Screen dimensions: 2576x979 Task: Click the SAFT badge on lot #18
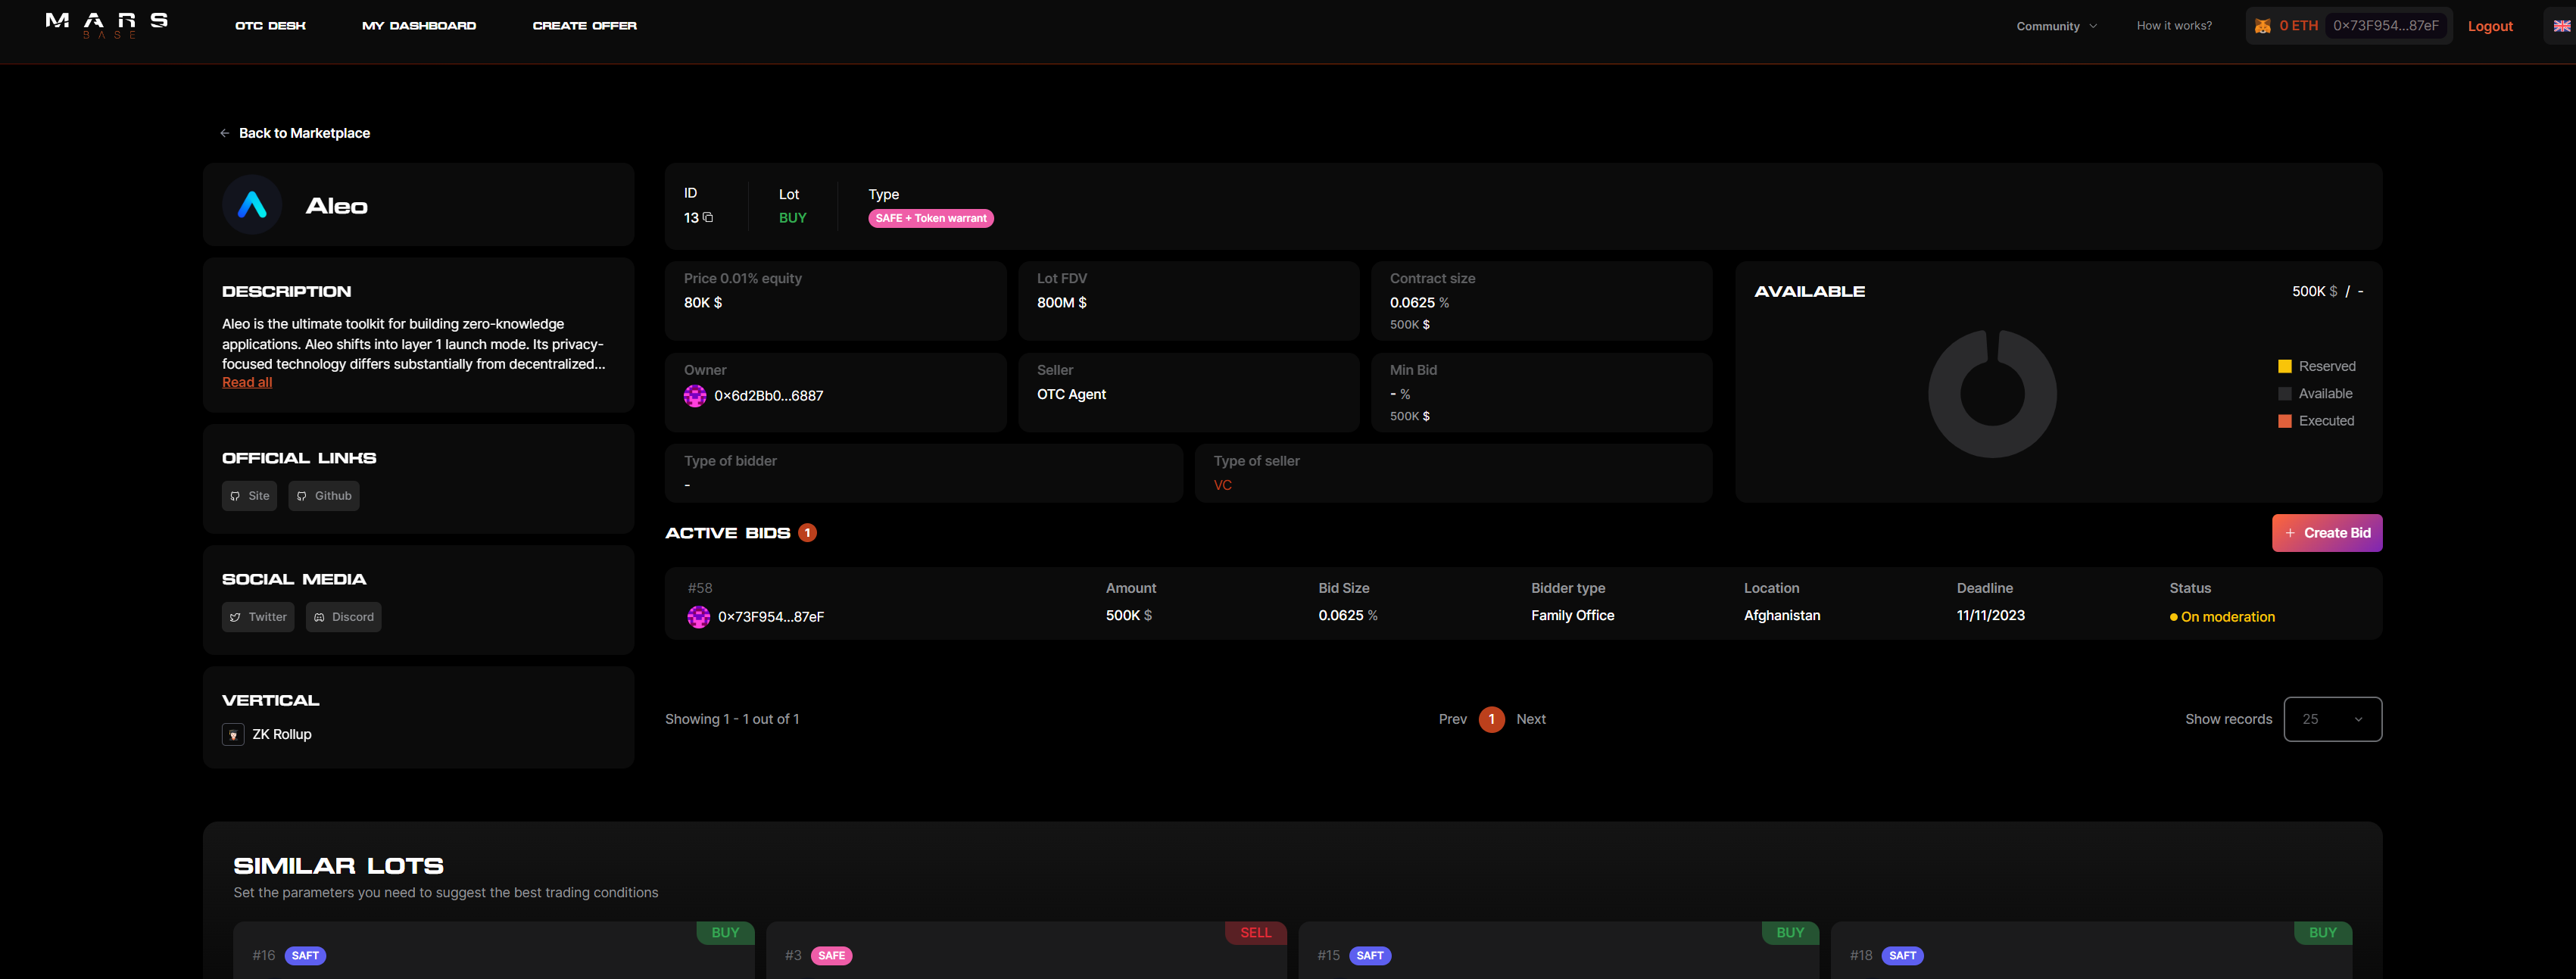pyautogui.click(x=1902, y=956)
